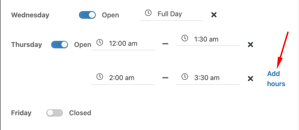
Task: Enable the Friday closed toggle
Action: 55,113
